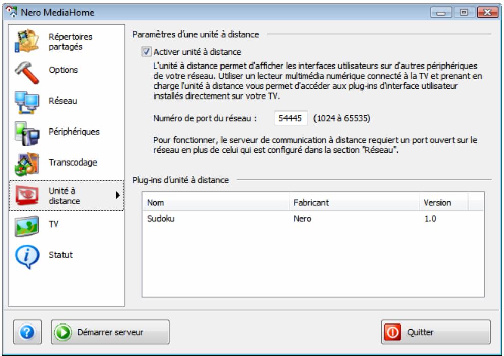
Task: Click the Quitter button
Action: (x=436, y=332)
